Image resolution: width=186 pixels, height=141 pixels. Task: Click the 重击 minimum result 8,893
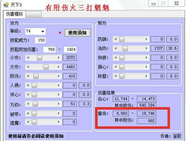(x=121, y=113)
